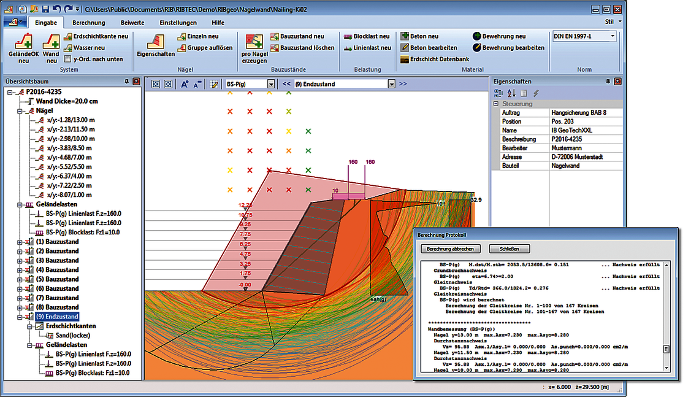This screenshot has width=699, height=397.
Task: Click the Adresse value D-72006 Musterstadt
Action: (586, 157)
